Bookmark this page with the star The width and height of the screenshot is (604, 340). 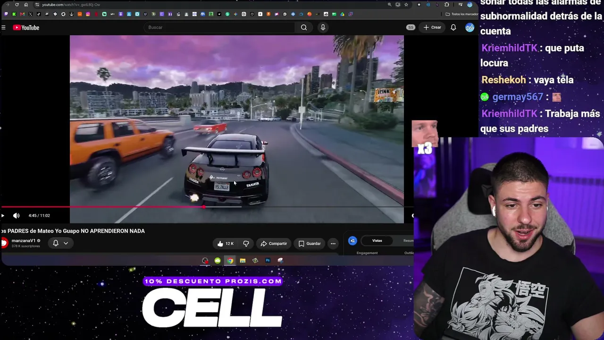point(406,5)
